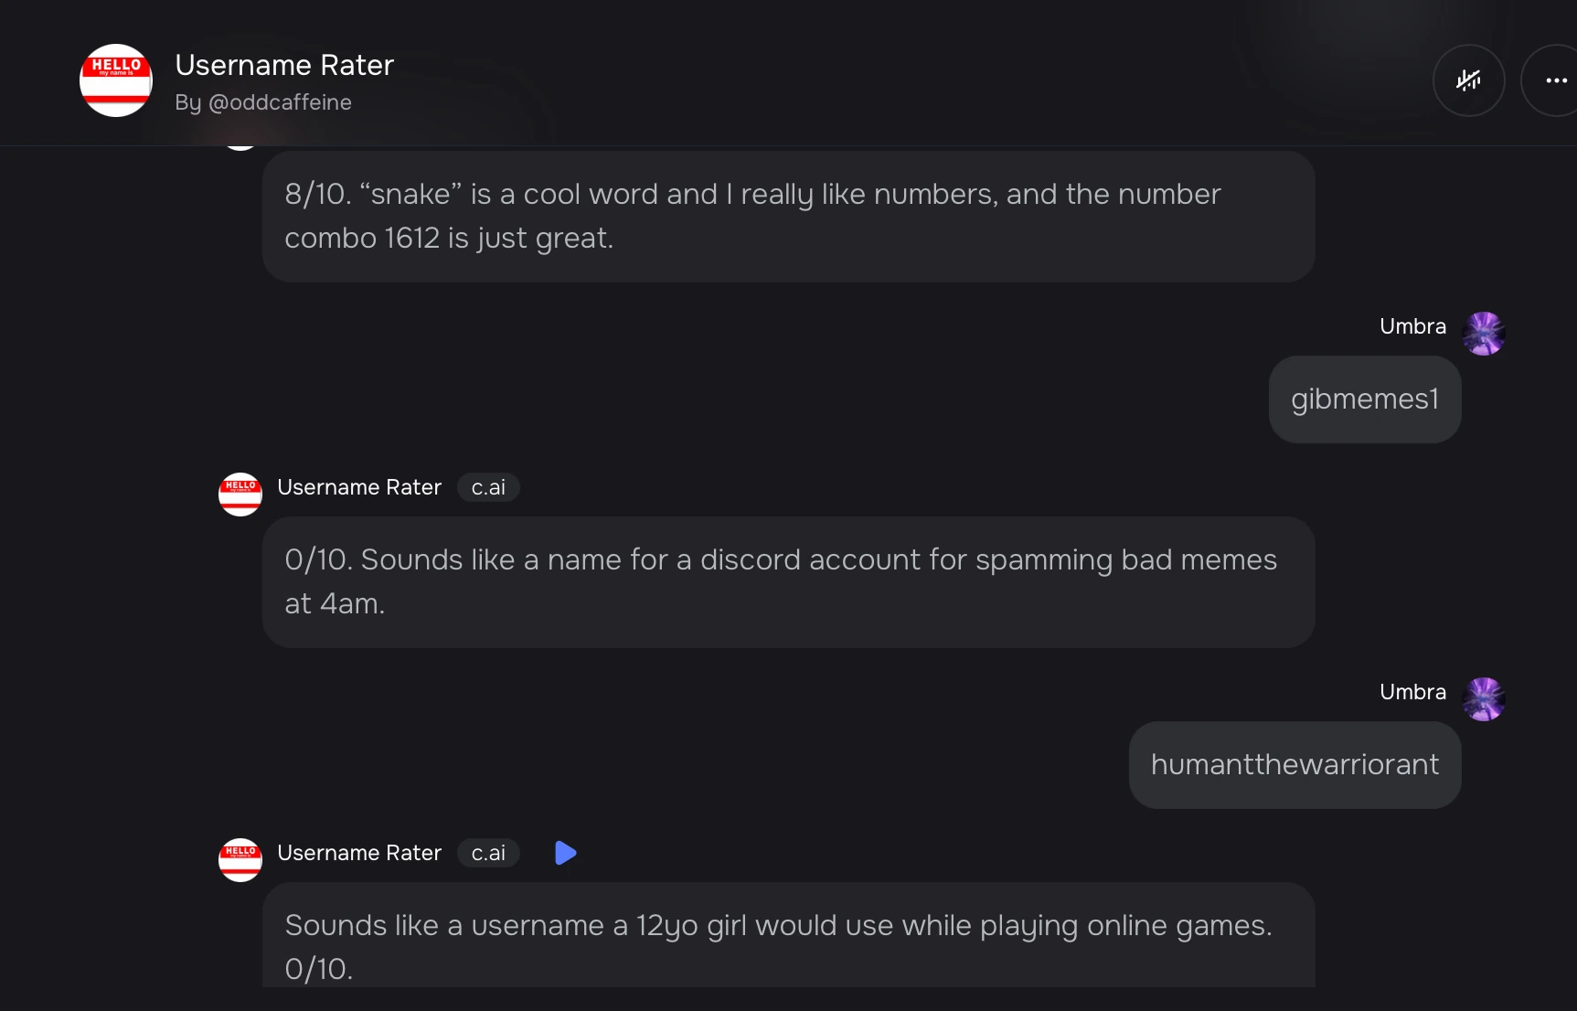The width and height of the screenshot is (1577, 1011).
Task: Click the c.ai badge above the Discord memes reply
Action: 488,487
